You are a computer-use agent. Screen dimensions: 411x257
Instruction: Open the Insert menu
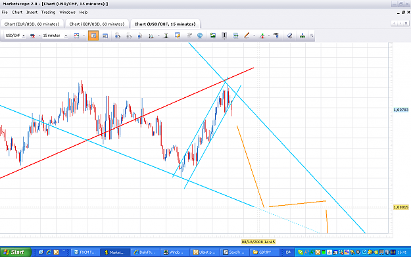32,12
